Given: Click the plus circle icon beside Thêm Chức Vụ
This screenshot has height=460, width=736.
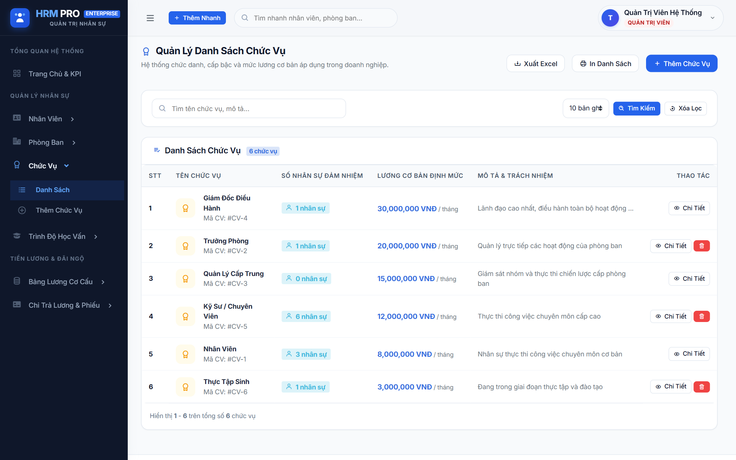Looking at the screenshot, I should pyautogui.click(x=22, y=211).
